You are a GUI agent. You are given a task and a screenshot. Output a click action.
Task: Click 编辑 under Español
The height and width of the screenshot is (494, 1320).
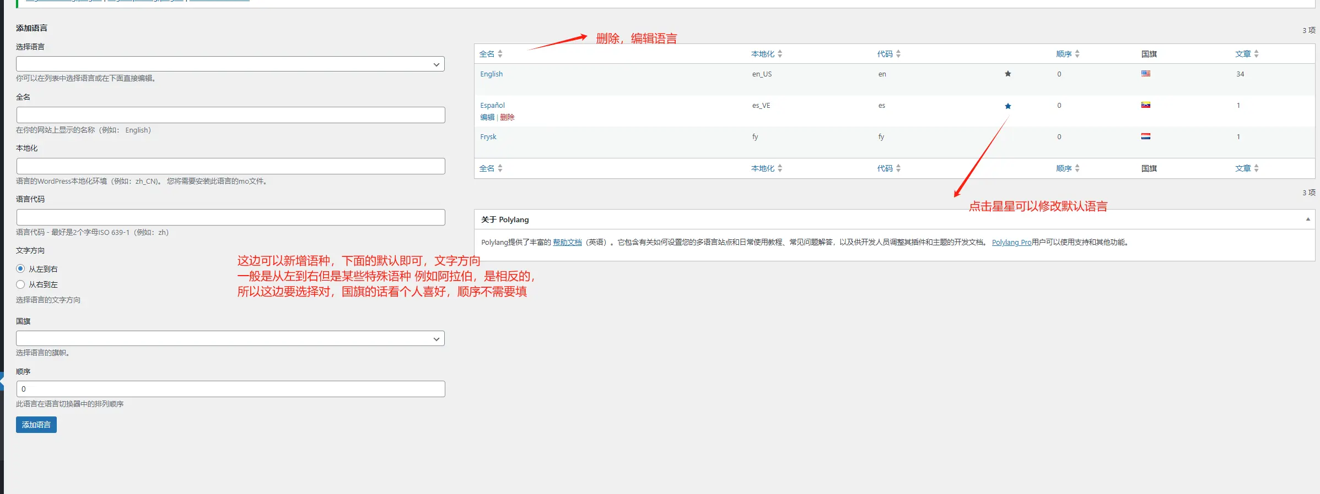tap(487, 118)
